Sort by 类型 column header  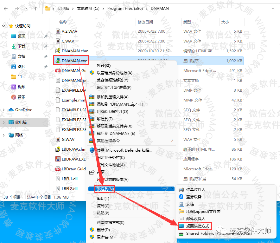(x=187, y=22)
